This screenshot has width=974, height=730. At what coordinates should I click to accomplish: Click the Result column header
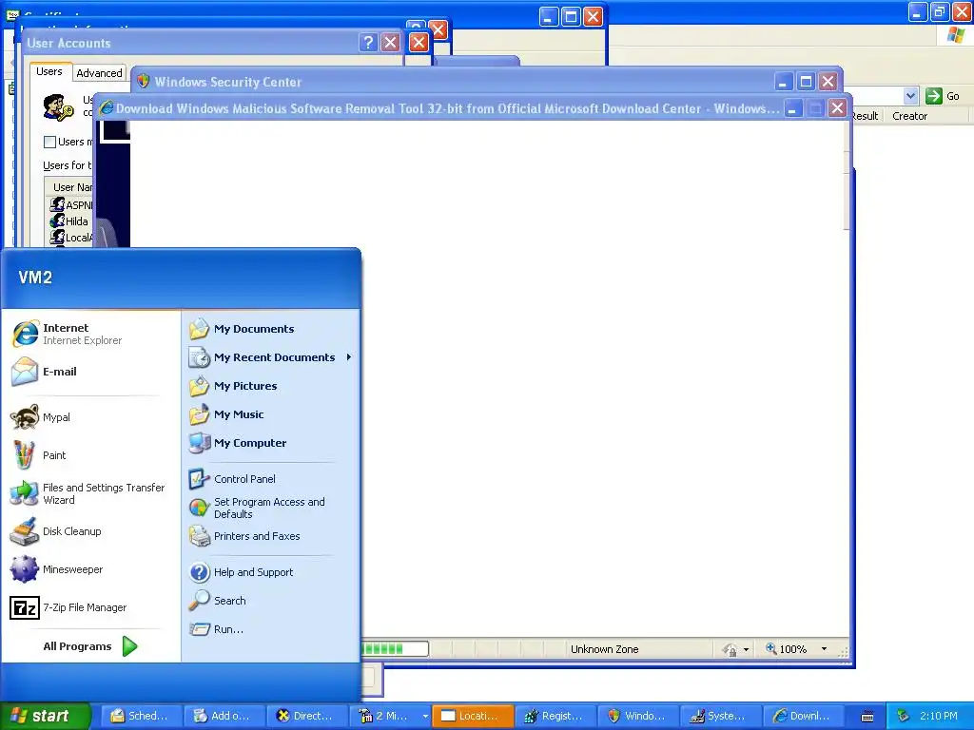(x=865, y=116)
